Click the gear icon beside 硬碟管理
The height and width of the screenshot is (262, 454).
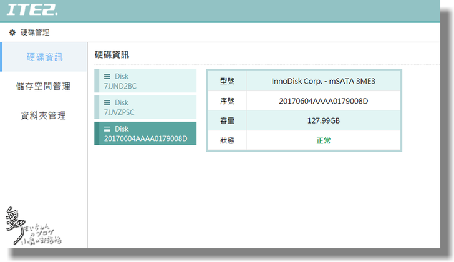pos(12,32)
